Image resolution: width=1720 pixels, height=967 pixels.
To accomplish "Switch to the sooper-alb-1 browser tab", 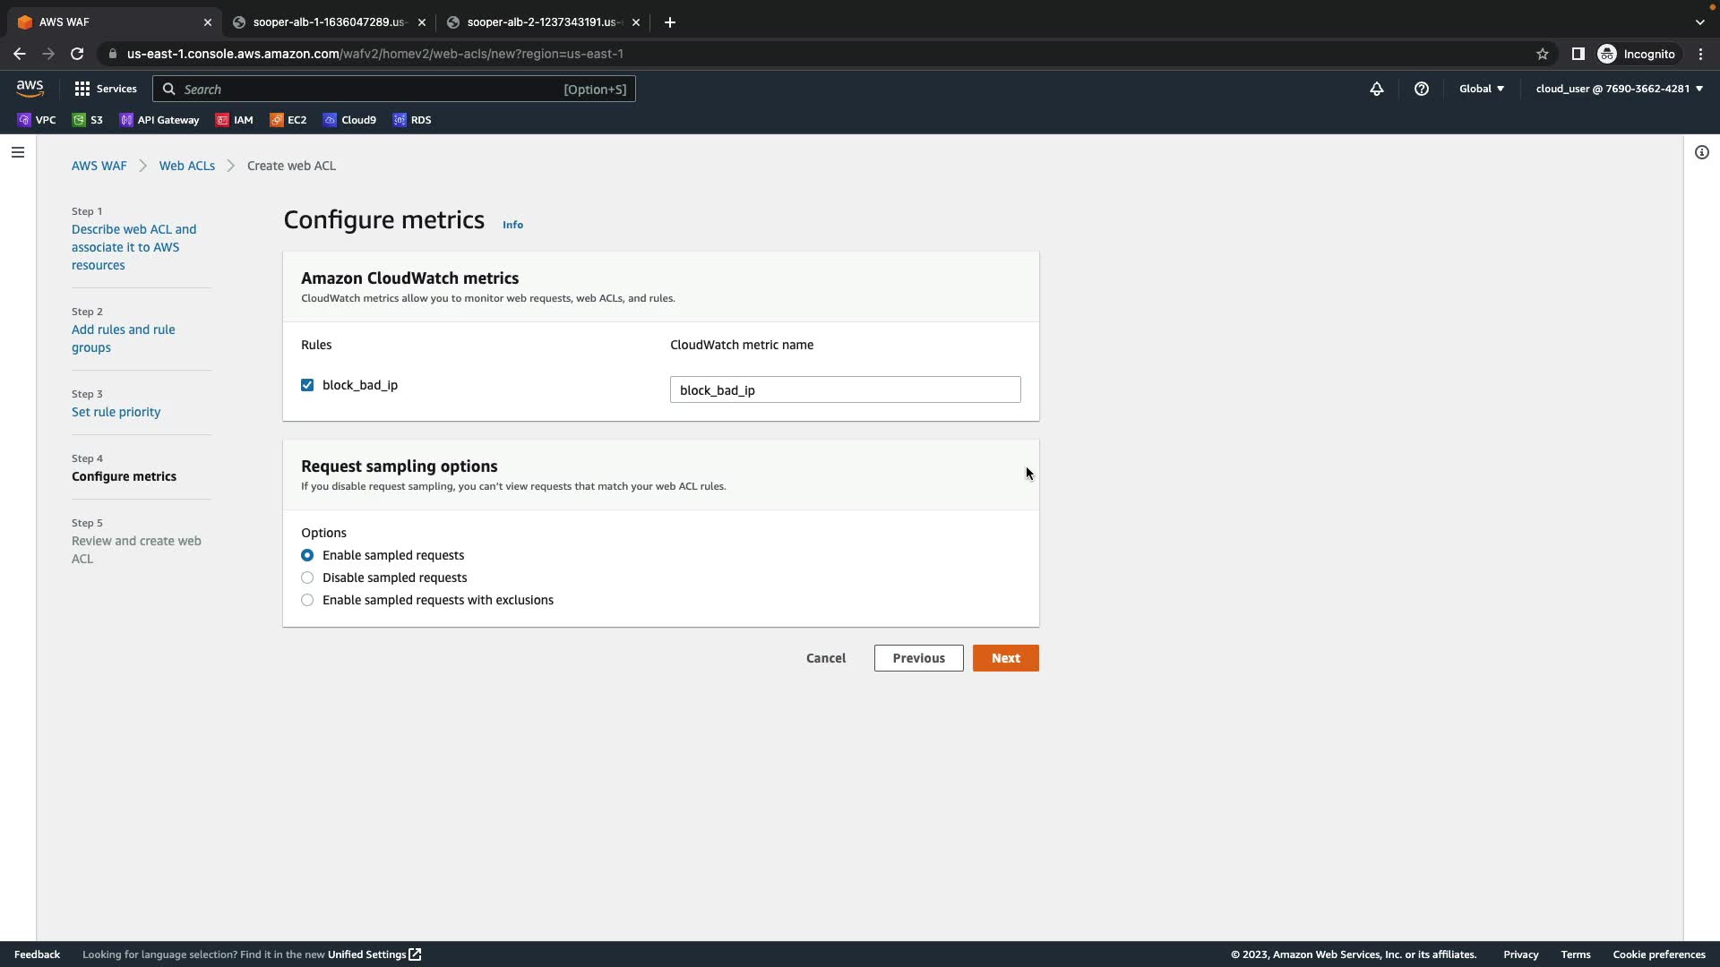I will (x=328, y=22).
